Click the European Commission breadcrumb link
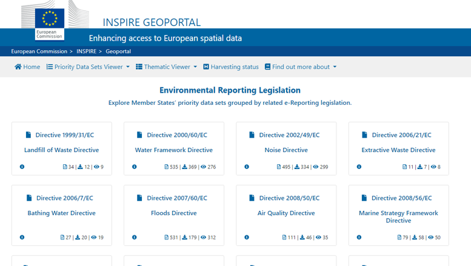471x266 pixels. click(39, 52)
